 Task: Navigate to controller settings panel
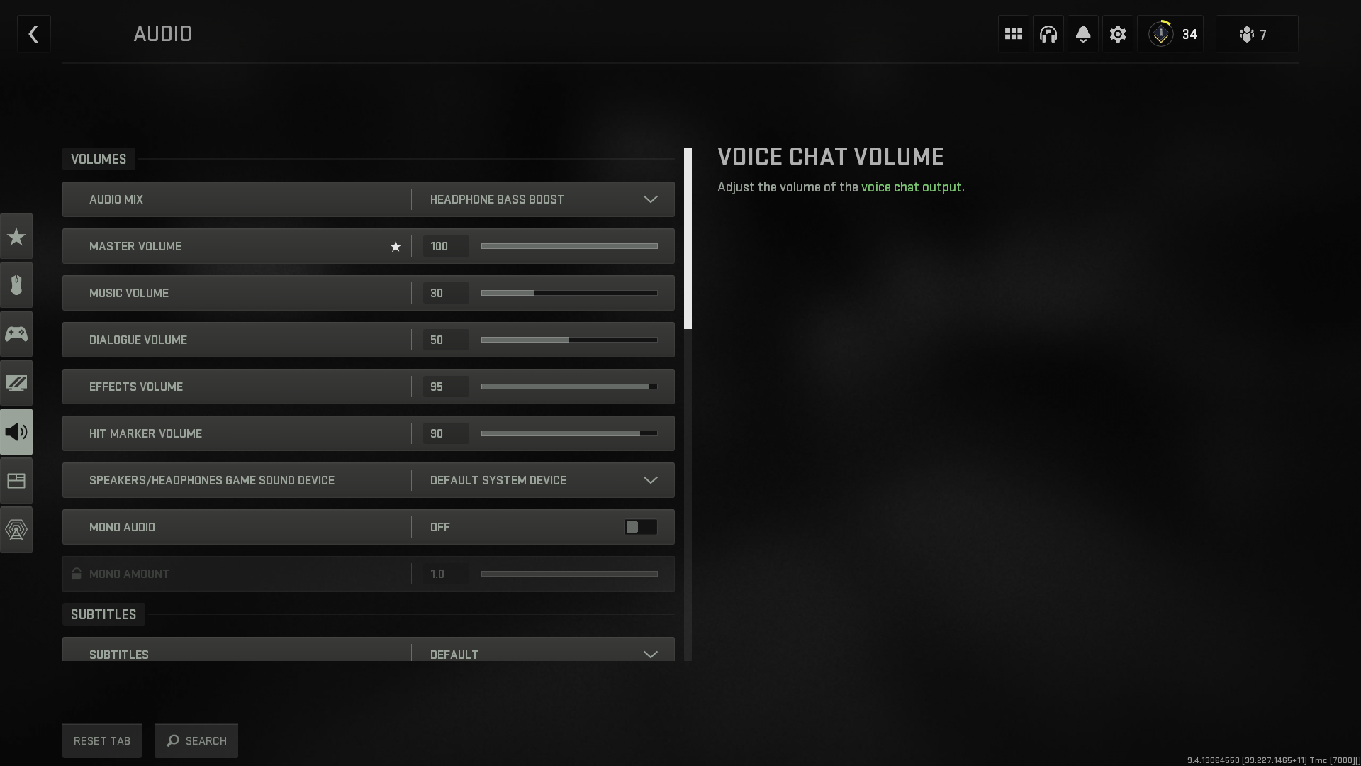click(16, 334)
